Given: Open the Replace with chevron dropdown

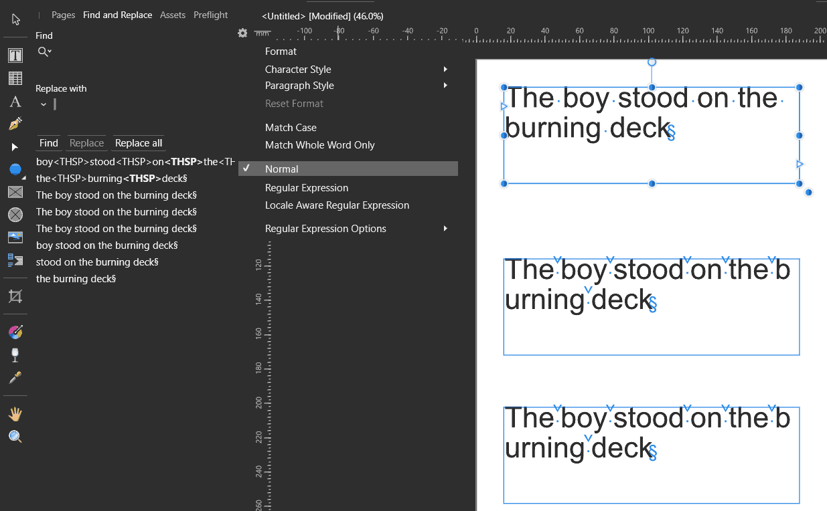Looking at the screenshot, I should tap(44, 104).
